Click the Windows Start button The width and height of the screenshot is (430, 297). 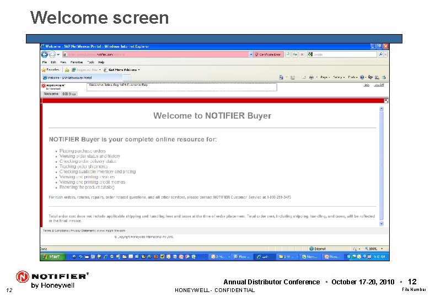[53, 257]
